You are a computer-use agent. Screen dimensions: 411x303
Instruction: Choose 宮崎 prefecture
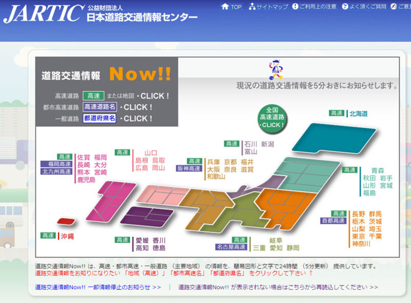tap(101, 172)
